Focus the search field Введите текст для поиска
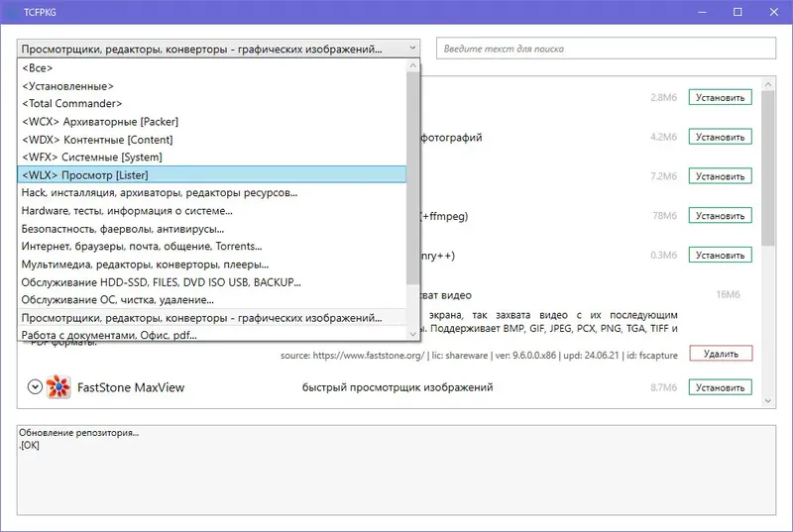 [x=606, y=49]
